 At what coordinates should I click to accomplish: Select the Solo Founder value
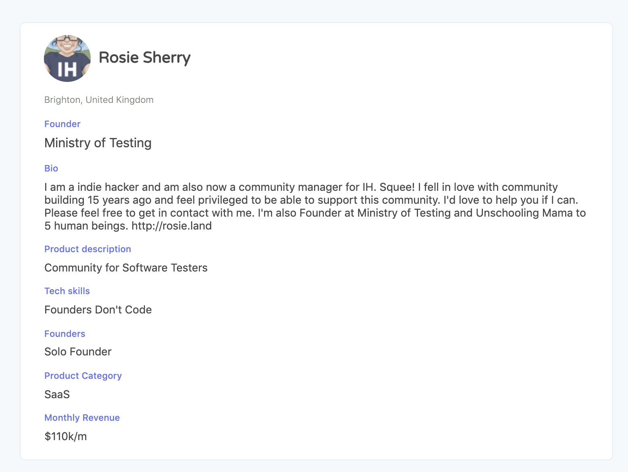coord(78,352)
